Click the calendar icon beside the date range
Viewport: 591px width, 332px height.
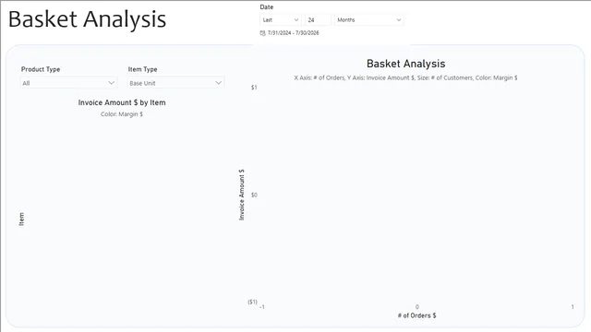[x=262, y=33]
